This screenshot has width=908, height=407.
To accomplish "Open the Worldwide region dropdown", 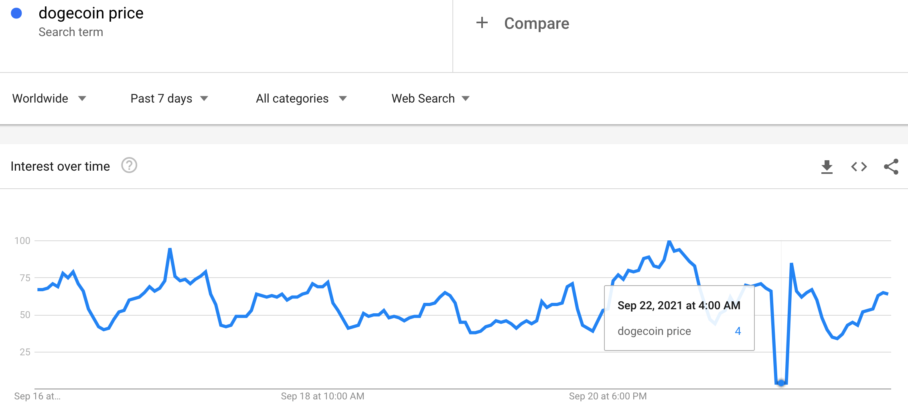I will click(49, 99).
